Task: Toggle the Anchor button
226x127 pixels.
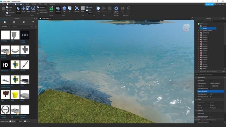Action: pyautogui.click(x=89, y=13)
